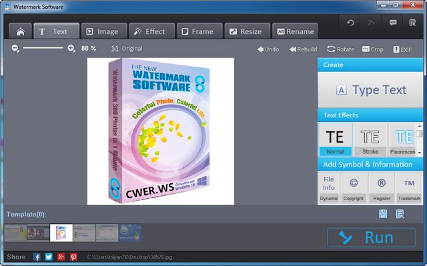Zoom out with the minus magnifier
The width and height of the screenshot is (427, 266).
coord(15,49)
